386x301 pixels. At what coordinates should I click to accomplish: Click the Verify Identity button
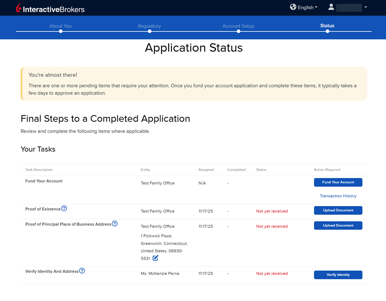click(x=338, y=274)
